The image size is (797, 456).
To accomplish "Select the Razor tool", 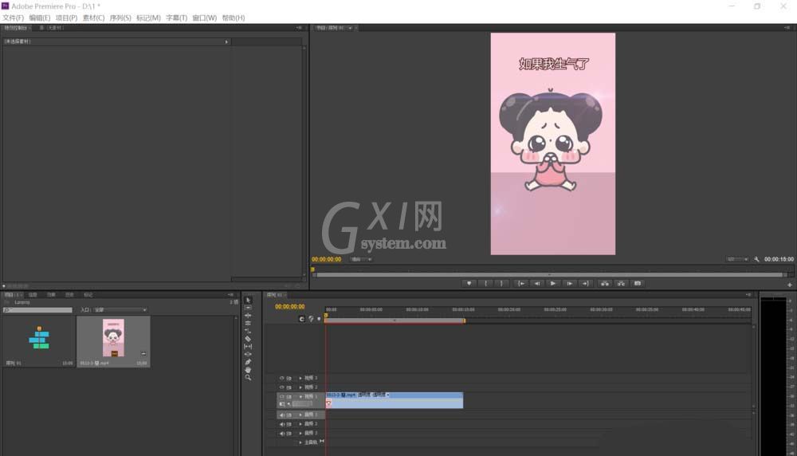I will click(248, 339).
